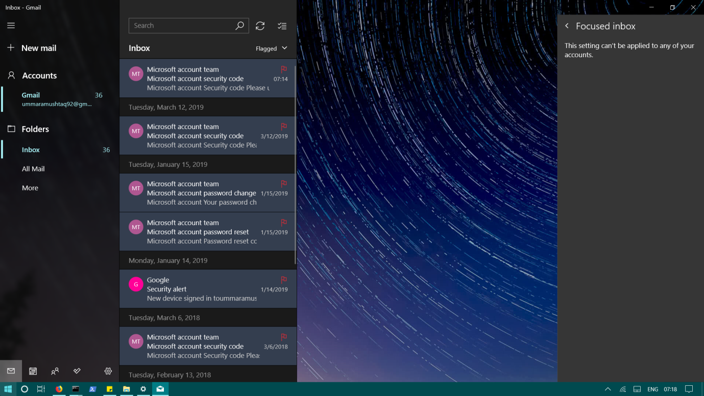The height and width of the screenshot is (396, 704).
Task: Start composing with New mail
Action: 38,48
